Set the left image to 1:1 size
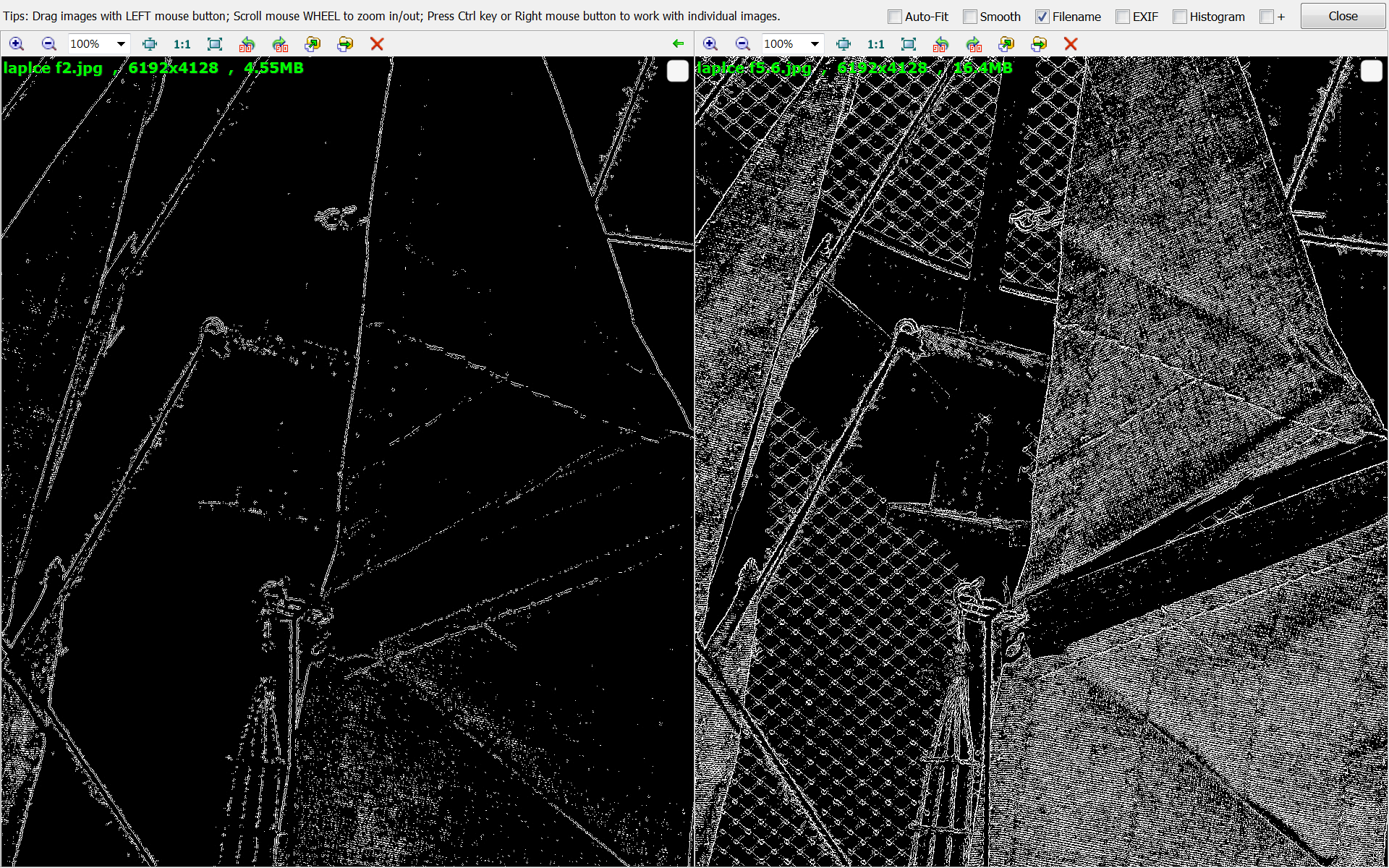The width and height of the screenshot is (1389, 868). click(x=182, y=44)
